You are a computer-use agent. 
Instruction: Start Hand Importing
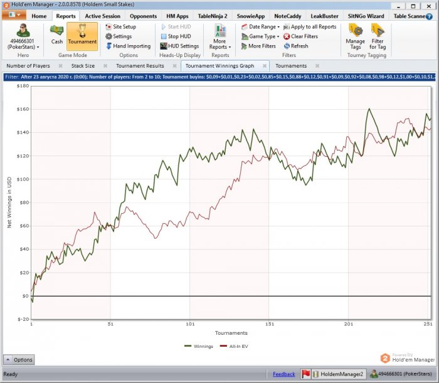(129, 46)
